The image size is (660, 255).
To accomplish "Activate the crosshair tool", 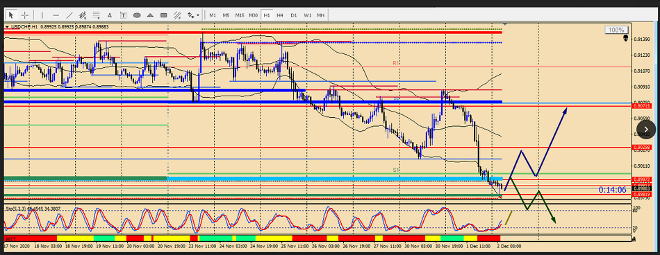I will pos(25,15).
